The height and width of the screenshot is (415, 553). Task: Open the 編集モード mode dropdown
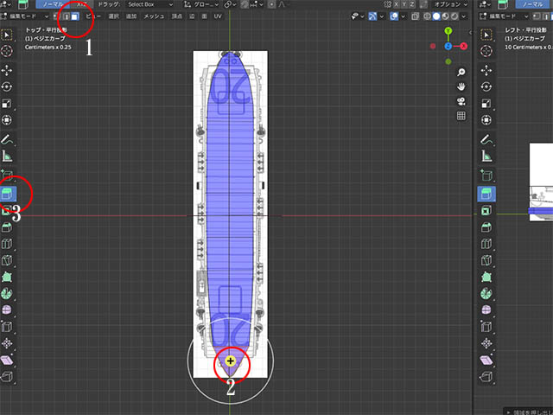[x=28, y=16]
